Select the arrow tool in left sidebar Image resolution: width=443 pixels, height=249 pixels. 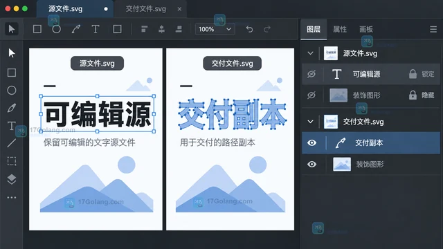[x=12, y=53]
